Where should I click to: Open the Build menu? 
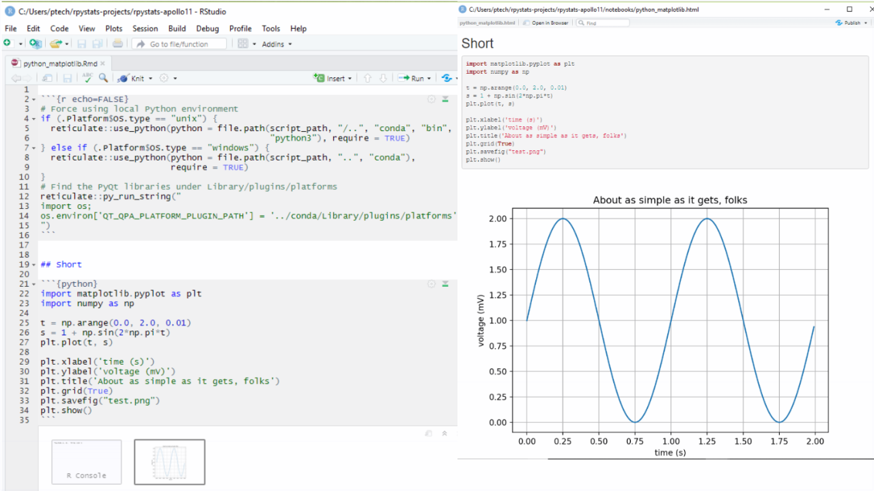[x=177, y=29]
